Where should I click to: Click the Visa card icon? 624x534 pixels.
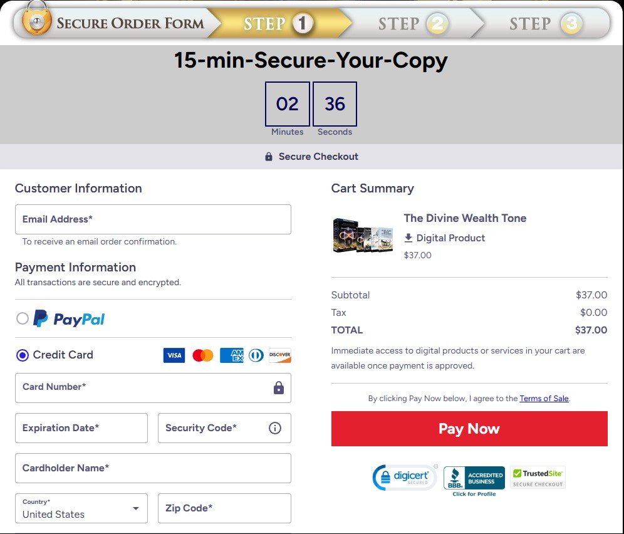point(174,355)
